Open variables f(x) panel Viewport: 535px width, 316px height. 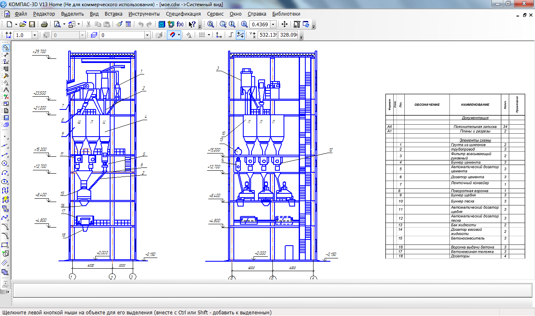pos(180,24)
